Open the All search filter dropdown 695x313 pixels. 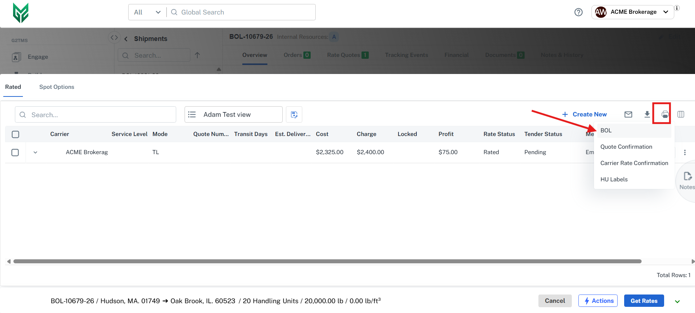[x=147, y=12]
